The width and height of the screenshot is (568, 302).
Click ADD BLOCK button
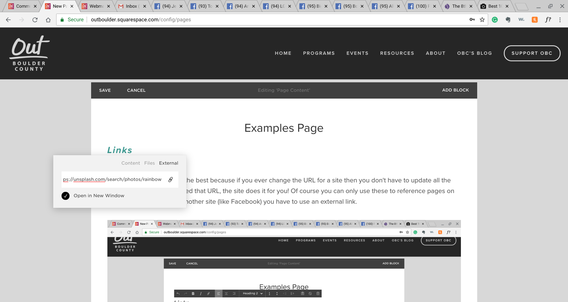(455, 90)
